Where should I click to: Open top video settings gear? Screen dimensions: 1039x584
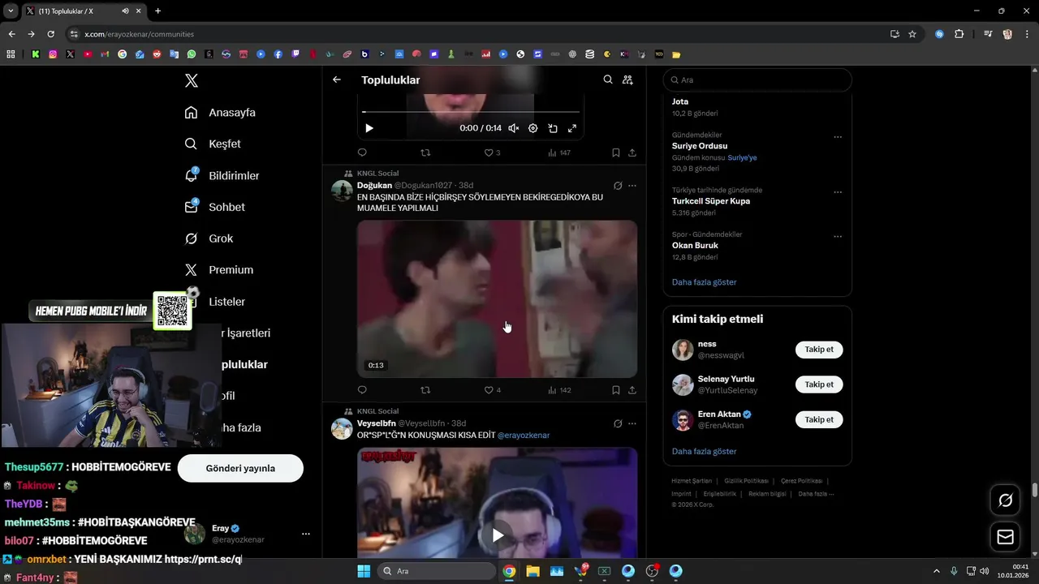533,128
